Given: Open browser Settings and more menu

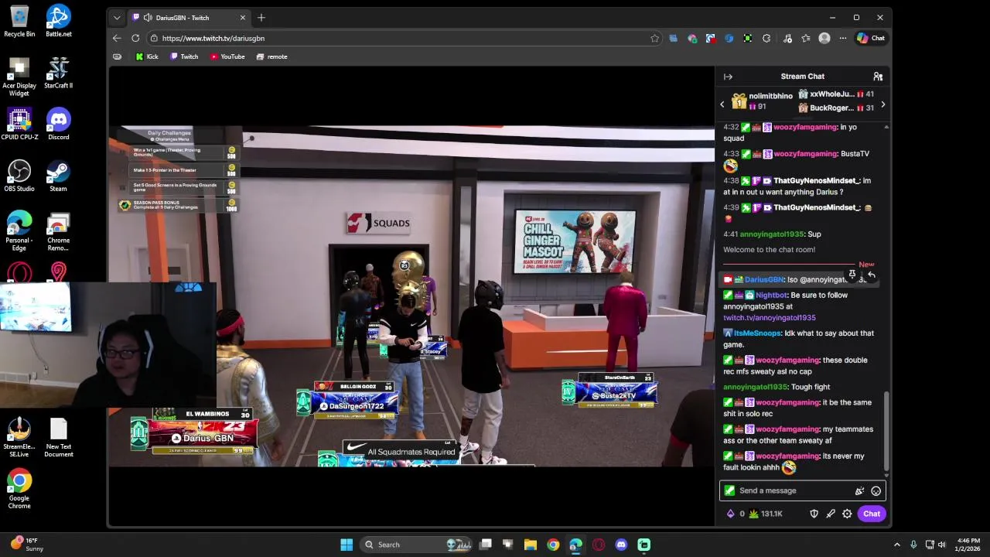Looking at the screenshot, I should 842,38.
